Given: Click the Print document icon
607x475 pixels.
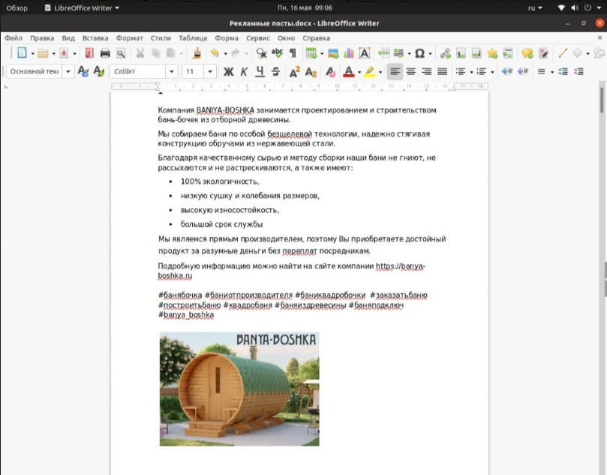Looking at the screenshot, I should point(105,53).
